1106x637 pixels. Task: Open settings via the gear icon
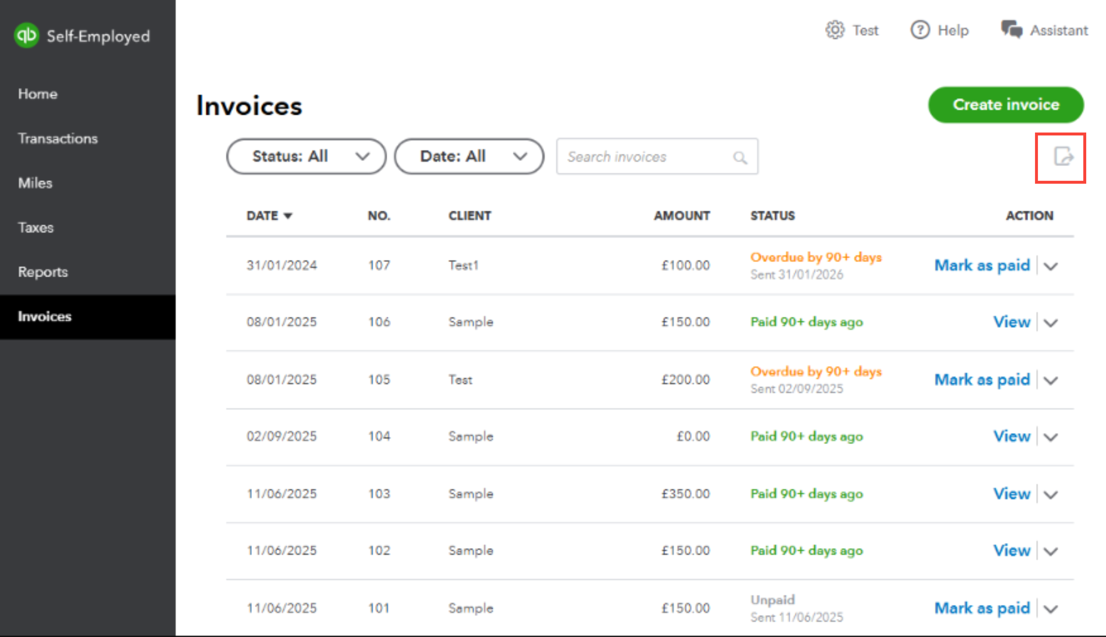pos(835,30)
